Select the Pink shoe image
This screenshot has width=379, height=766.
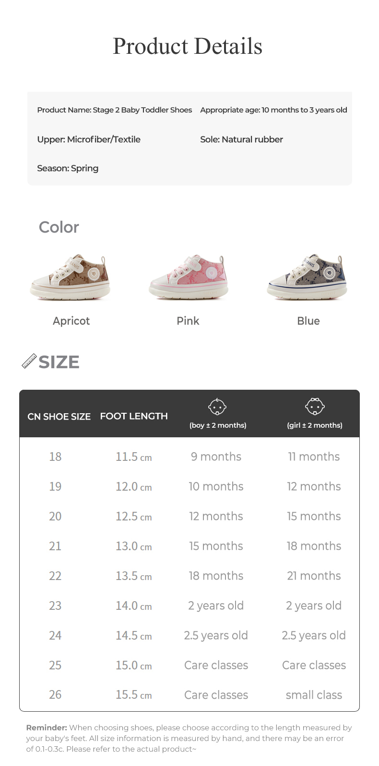click(188, 277)
